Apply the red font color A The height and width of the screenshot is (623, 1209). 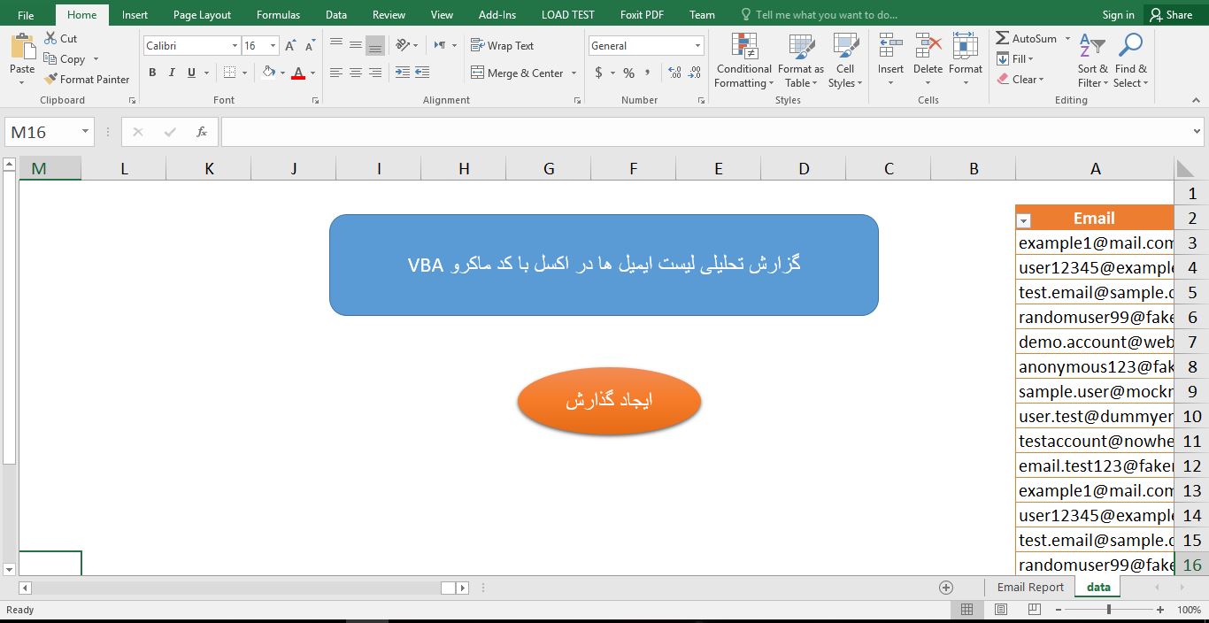tap(298, 73)
